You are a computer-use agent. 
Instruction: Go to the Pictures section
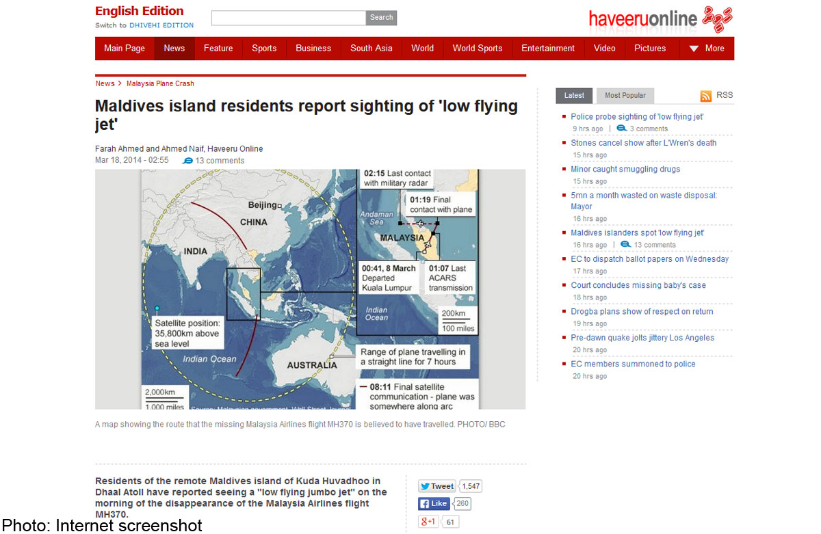pyautogui.click(x=650, y=49)
